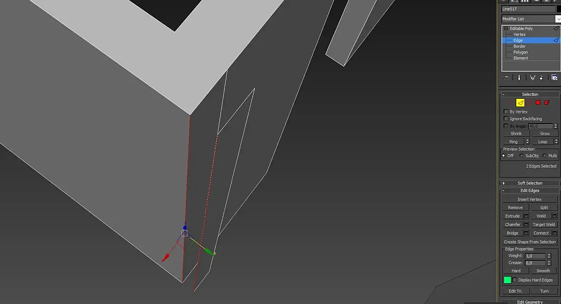Viewport: 561px width, 304px height.
Task: Open Configure Modifier Sets icon
Action: 554,77
